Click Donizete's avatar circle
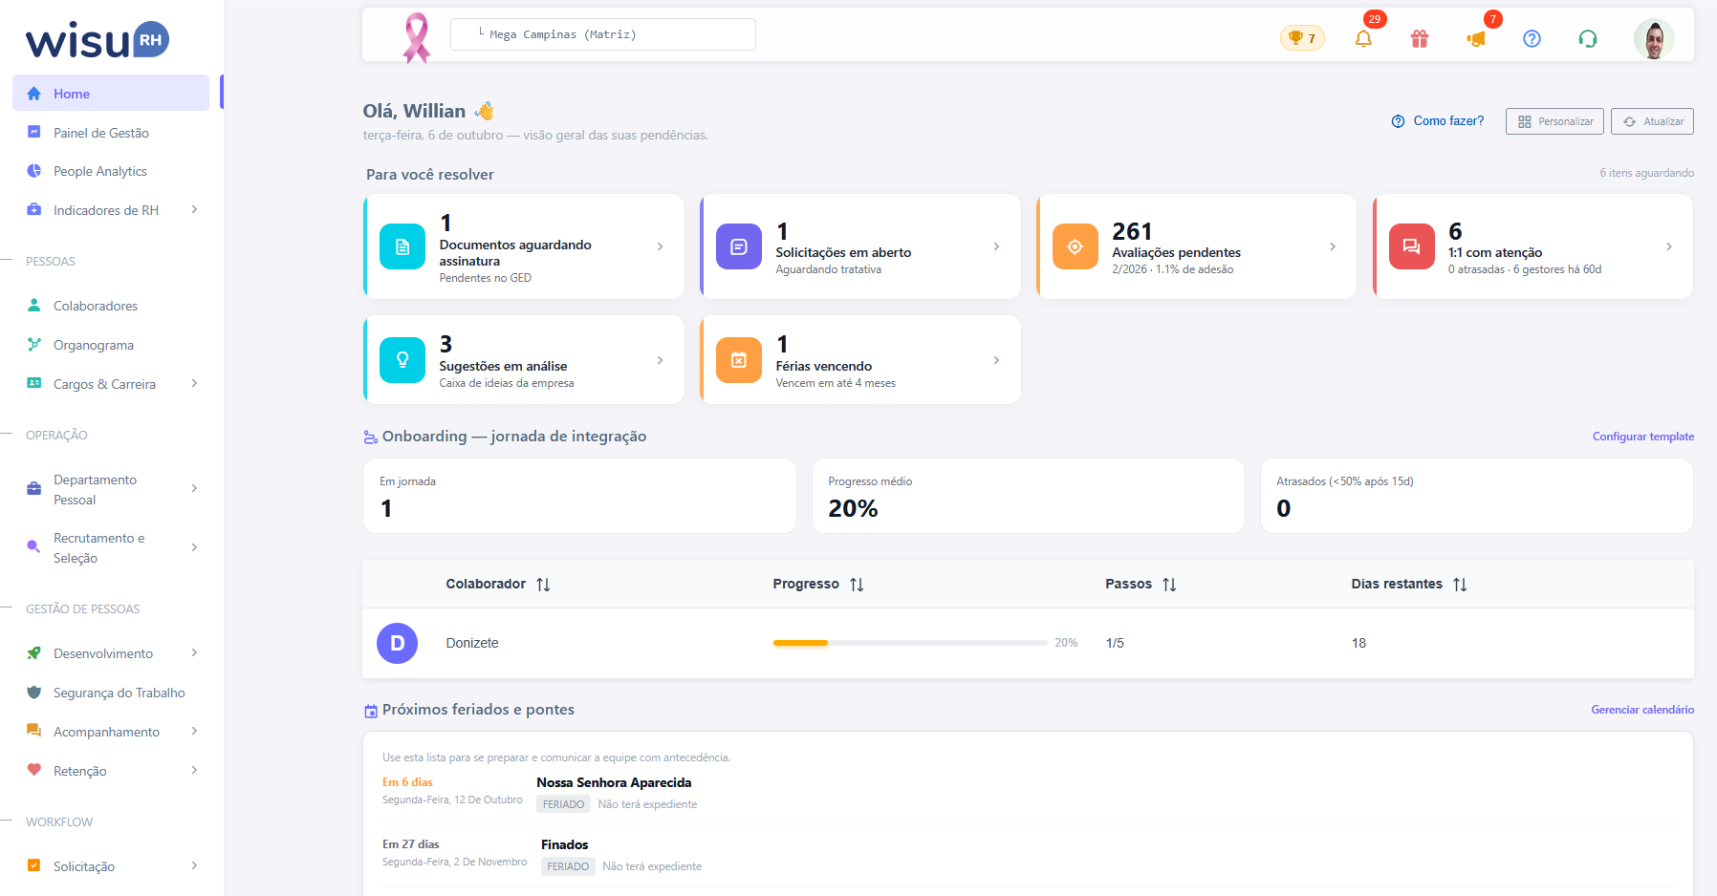This screenshot has width=1717, height=896. (398, 644)
